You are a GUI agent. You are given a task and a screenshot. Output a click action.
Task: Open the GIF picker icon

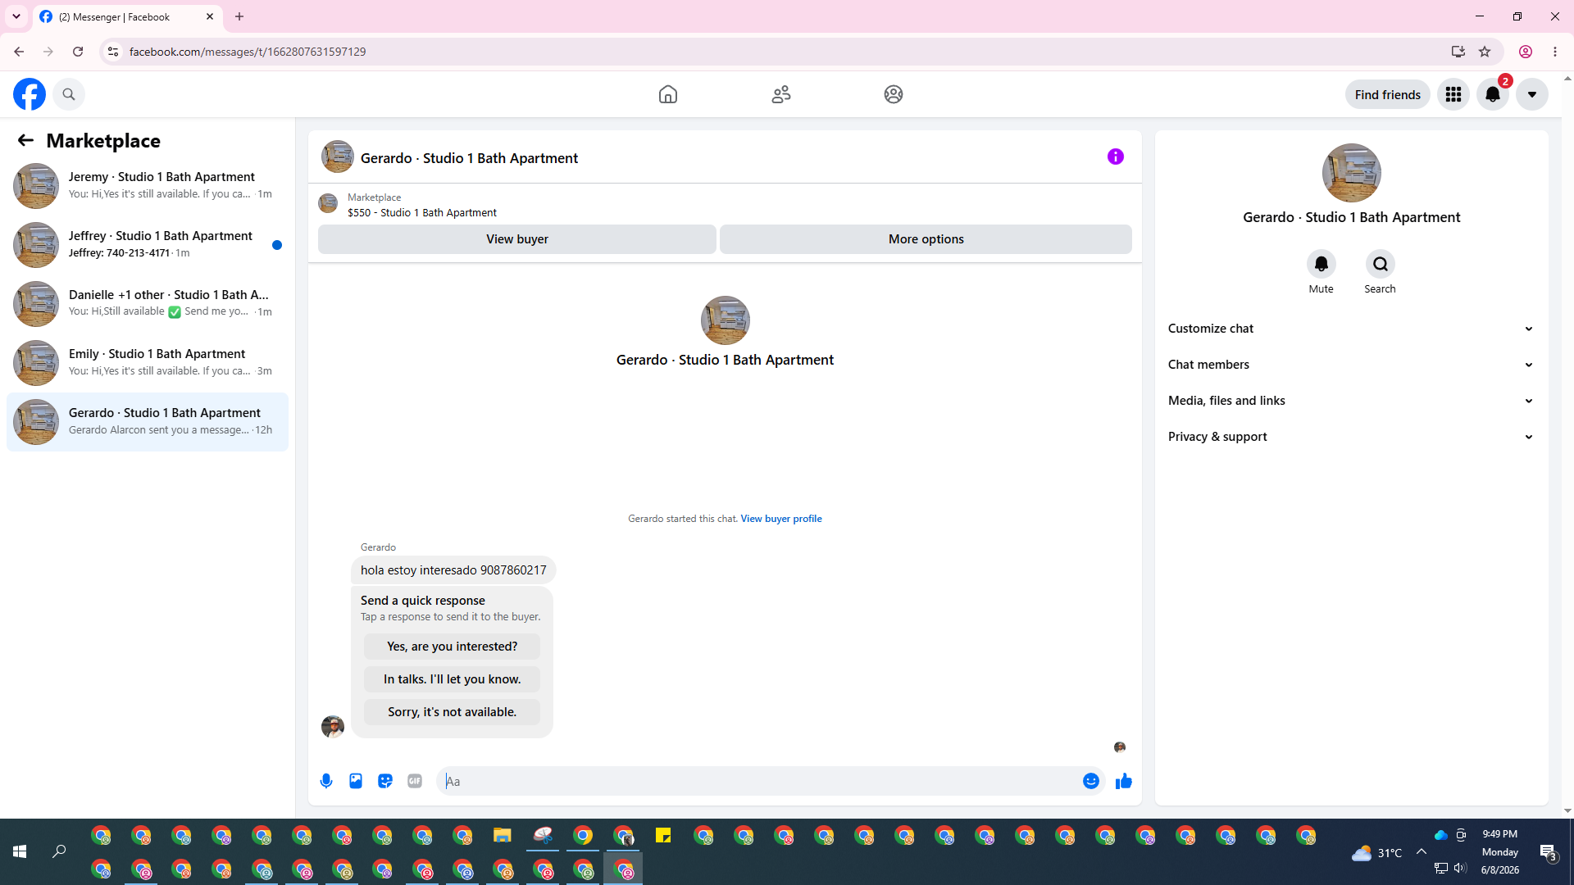coord(415,781)
